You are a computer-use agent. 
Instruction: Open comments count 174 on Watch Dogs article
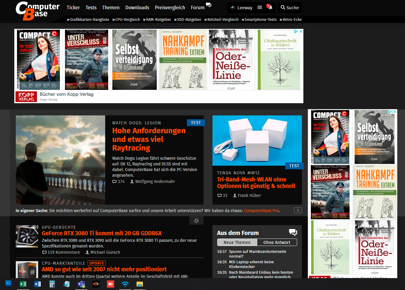pos(119,181)
